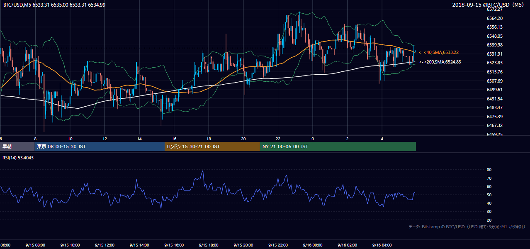This screenshot has height=249, width=530.
Task: Click the white 200 SMA 6524.83 label
Action: tap(440, 62)
